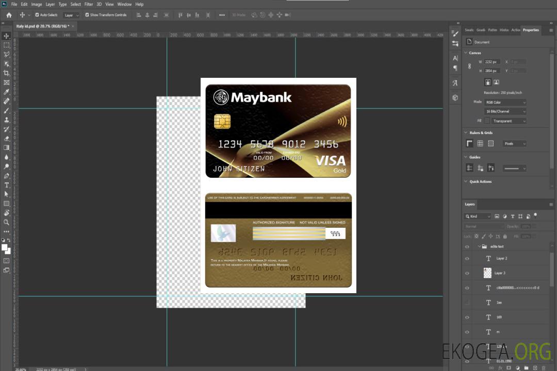Click the foreground color swatch
The width and height of the screenshot is (557, 371).
coord(5,247)
